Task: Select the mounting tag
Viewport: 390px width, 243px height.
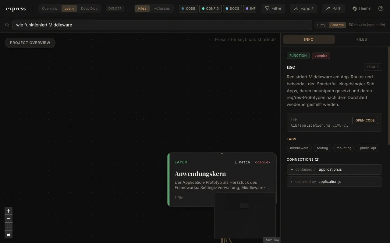Action: [x=344, y=148]
